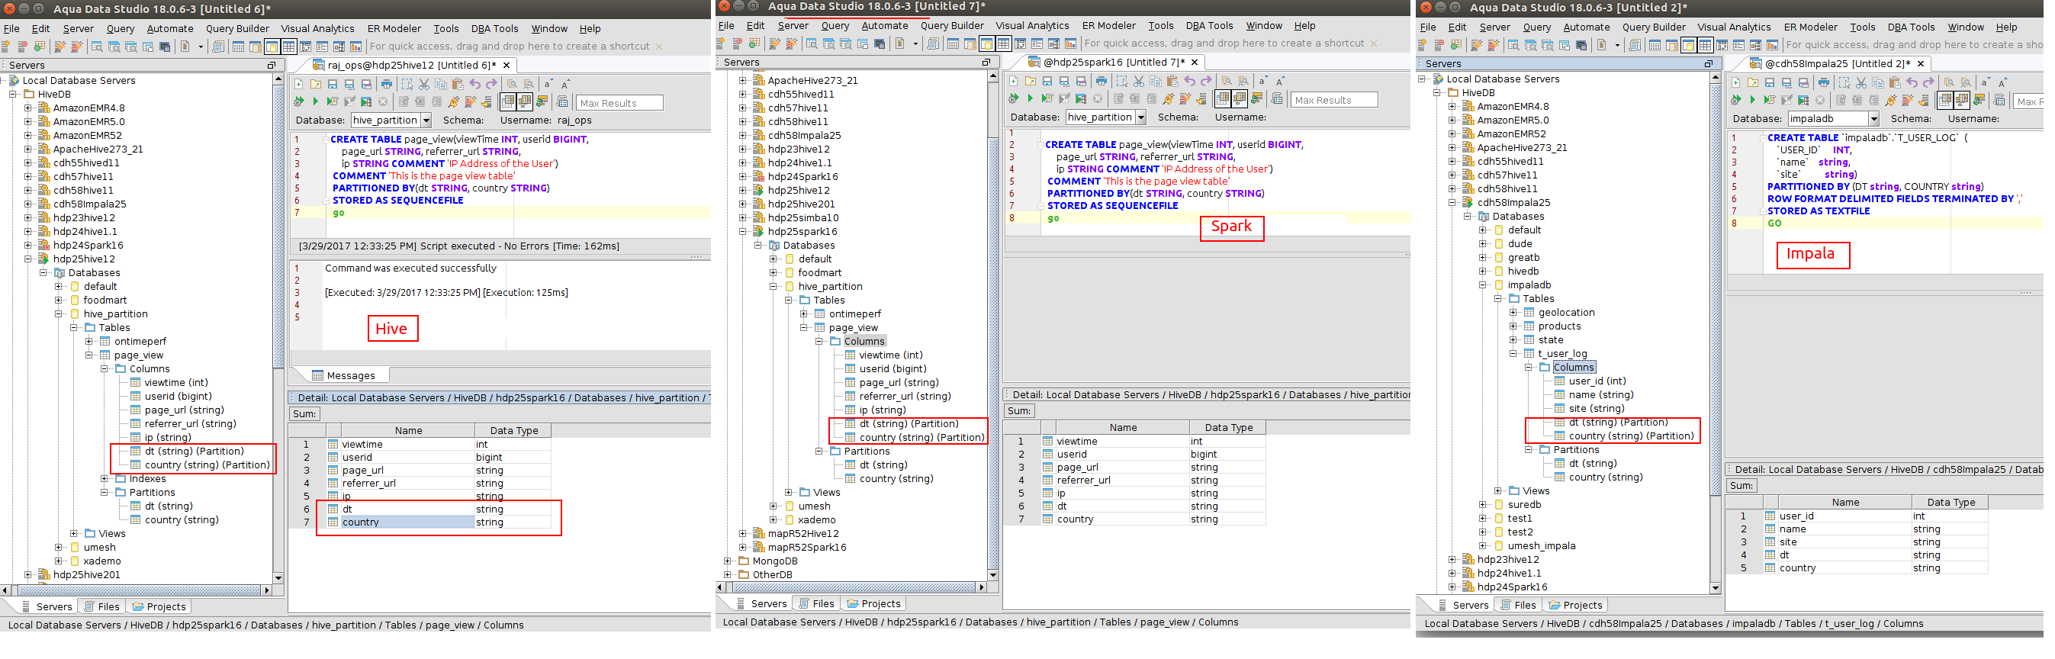2055x659 pixels.
Task: Click Sum: button in Hive detail panel
Action: click(304, 414)
